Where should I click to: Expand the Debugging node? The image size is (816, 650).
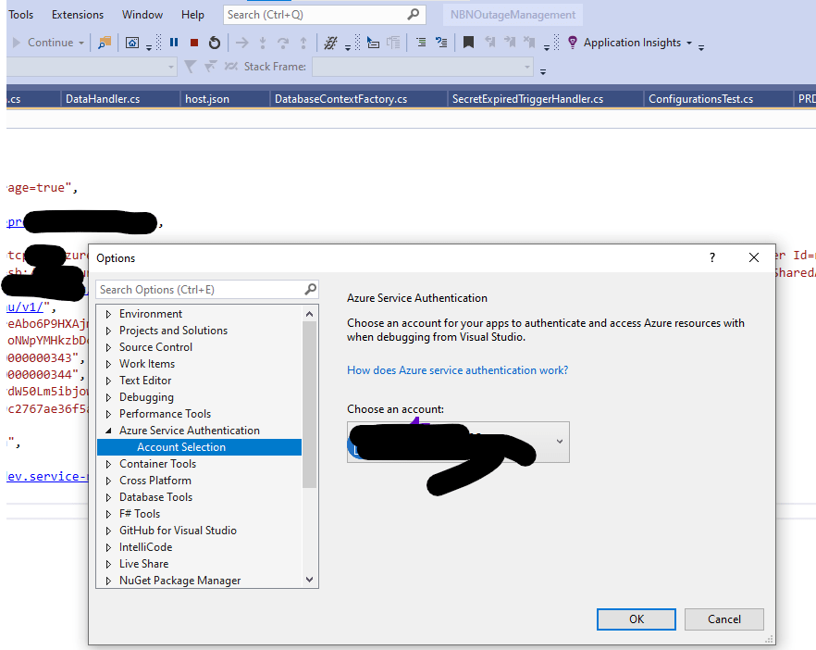tap(108, 397)
